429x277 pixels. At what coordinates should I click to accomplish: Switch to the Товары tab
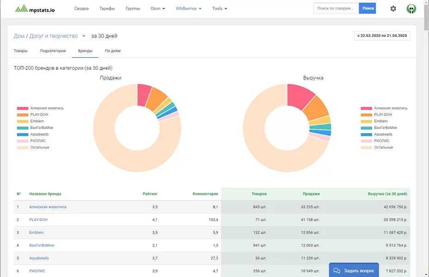point(20,51)
